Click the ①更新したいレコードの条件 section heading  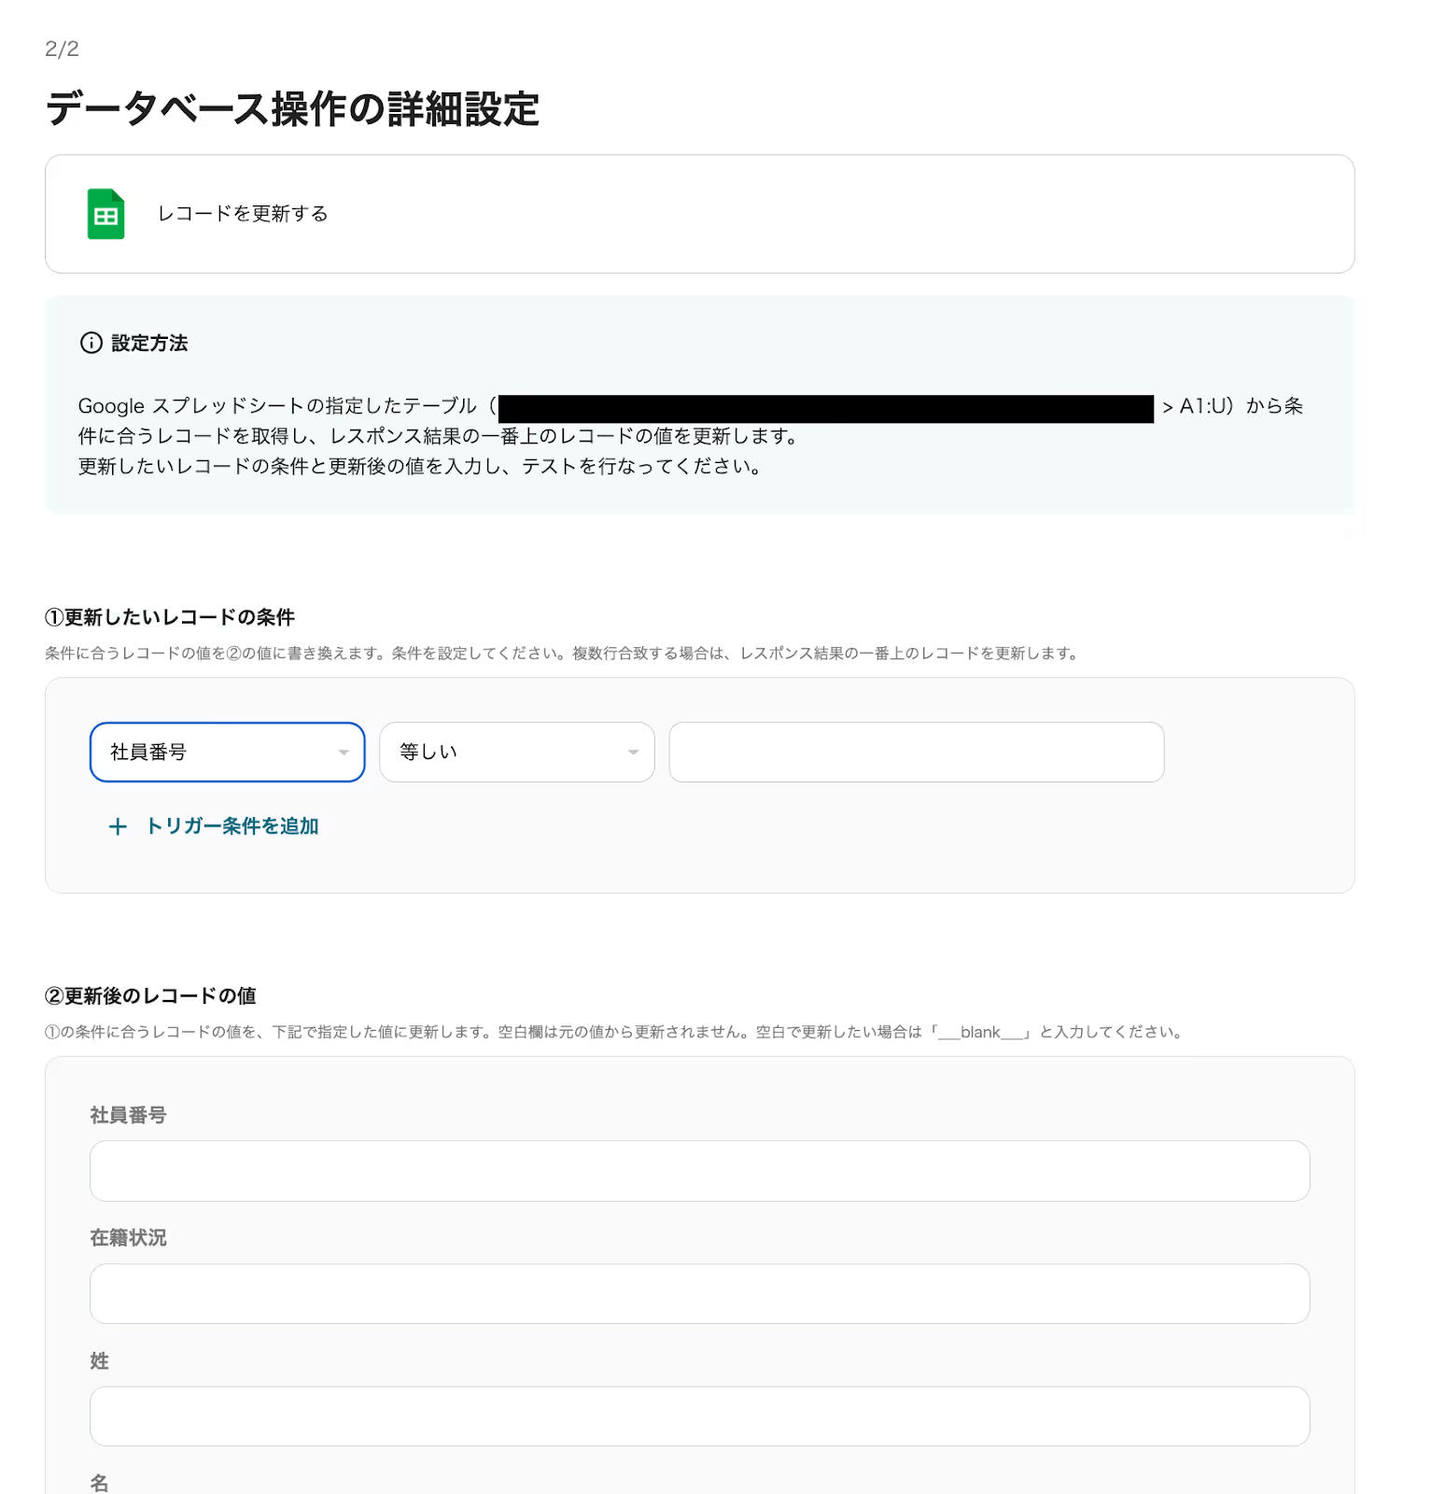[170, 617]
